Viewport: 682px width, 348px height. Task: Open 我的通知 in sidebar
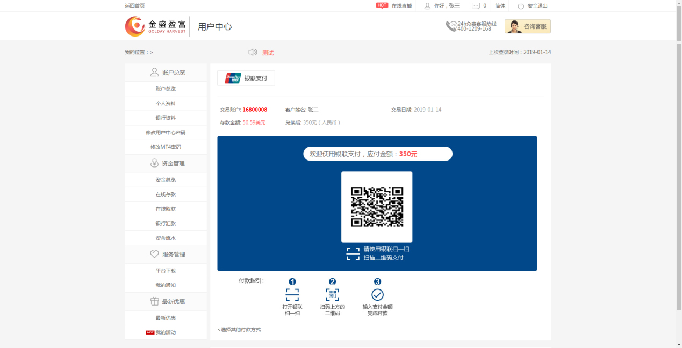tap(166, 285)
